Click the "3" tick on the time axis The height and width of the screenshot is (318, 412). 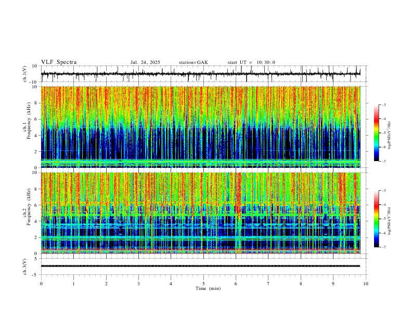(x=138, y=284)
